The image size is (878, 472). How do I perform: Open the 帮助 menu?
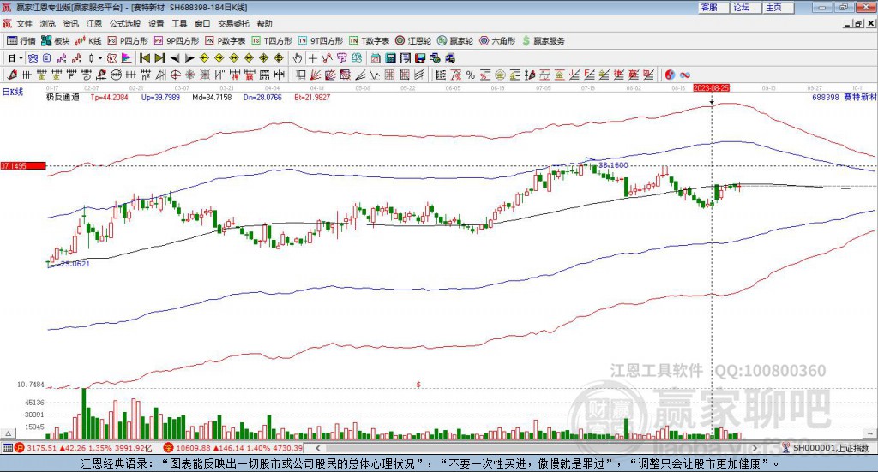click(264, 23)
